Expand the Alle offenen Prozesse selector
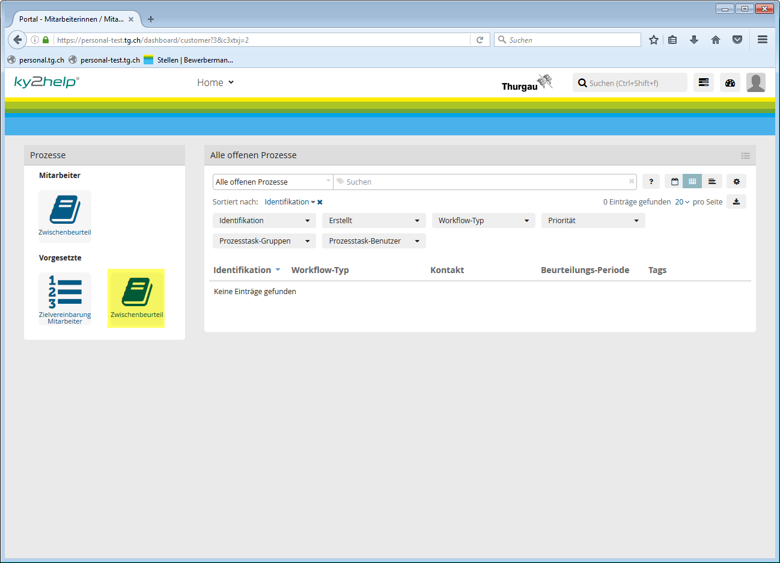 [x=273, y=182]
